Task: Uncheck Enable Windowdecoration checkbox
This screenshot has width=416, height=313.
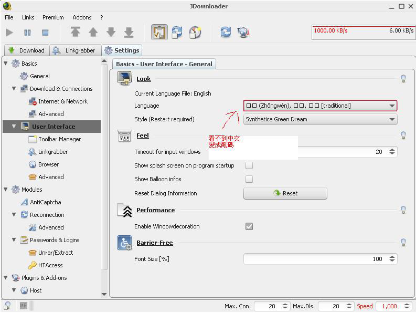Action: [249, 226]
